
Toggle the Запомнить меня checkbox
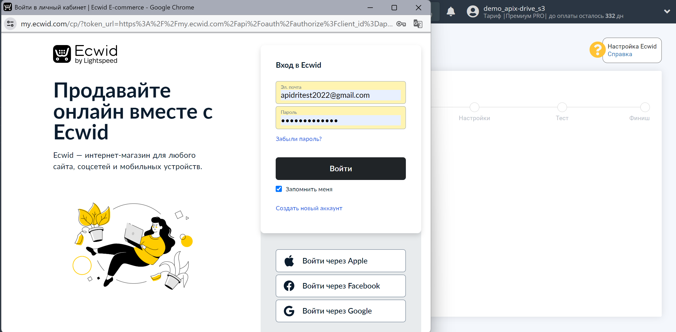coord(279,189)
